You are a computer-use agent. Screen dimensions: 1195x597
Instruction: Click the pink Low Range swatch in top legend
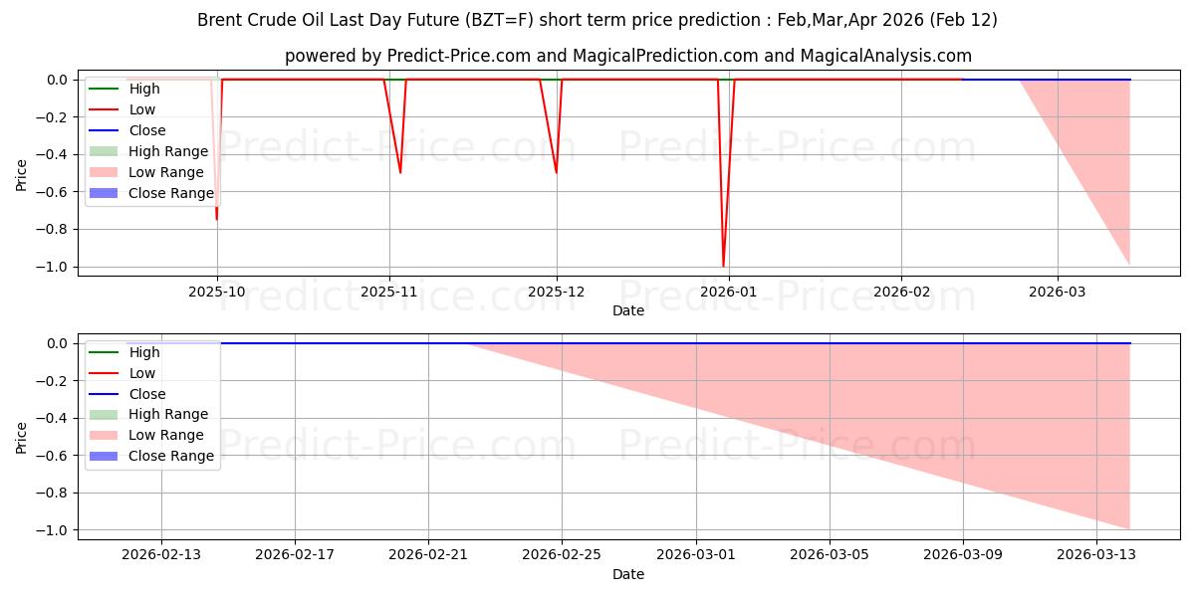(x=103, y=172)
